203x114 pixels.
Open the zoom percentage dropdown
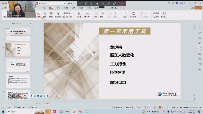tap(174, 107)
